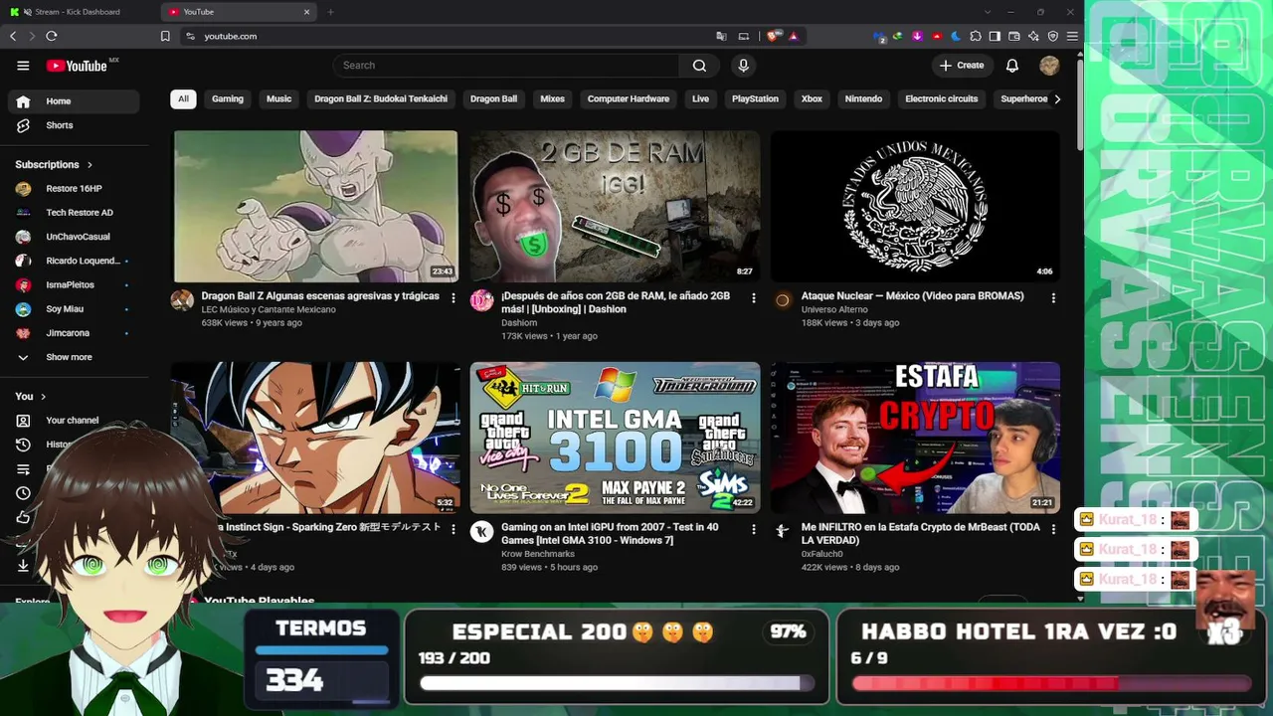Open the Brave VPN shield icon
This screenshot has width=1273, height=716.
point(1053,36)
